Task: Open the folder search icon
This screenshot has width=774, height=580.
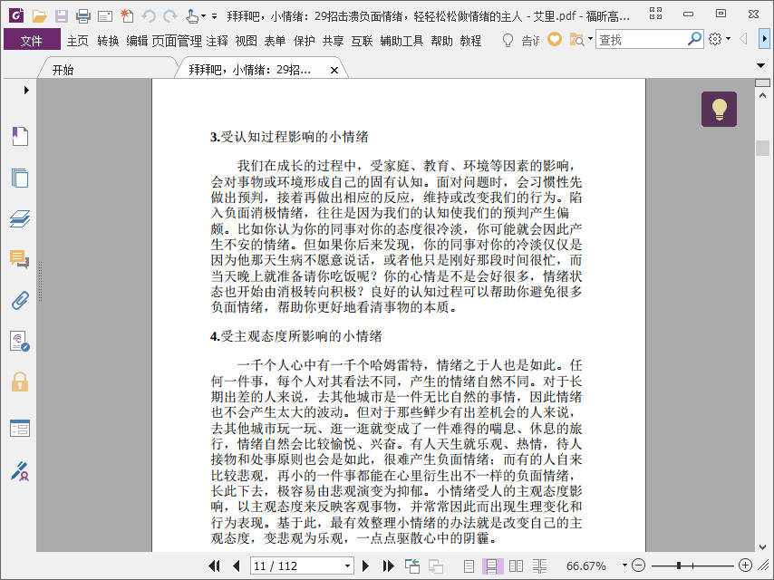Action: coord(576,40)
